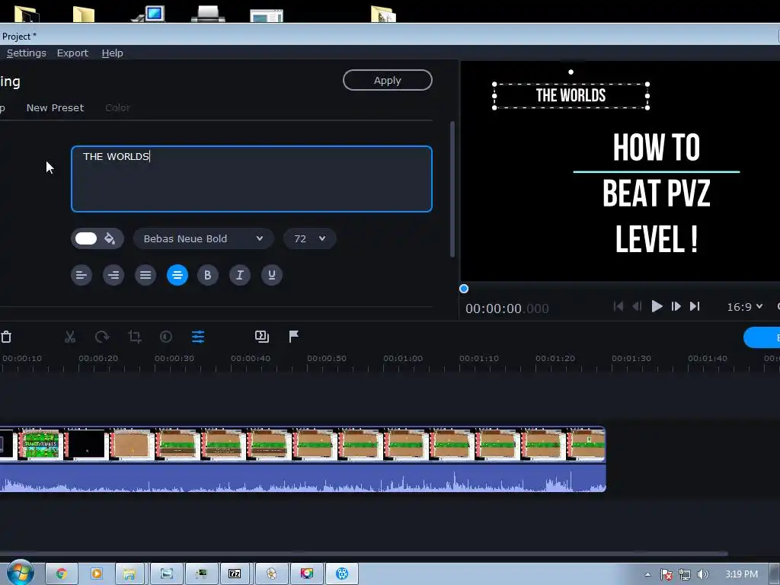Open the 16:9 aspect ratio dropdown
The height and width of the screenshot is (585, 780).
tap(745, 307)
